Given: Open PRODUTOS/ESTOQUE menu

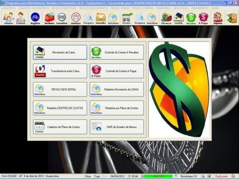Looking at the screenshot, I should (x=64, y=8).
